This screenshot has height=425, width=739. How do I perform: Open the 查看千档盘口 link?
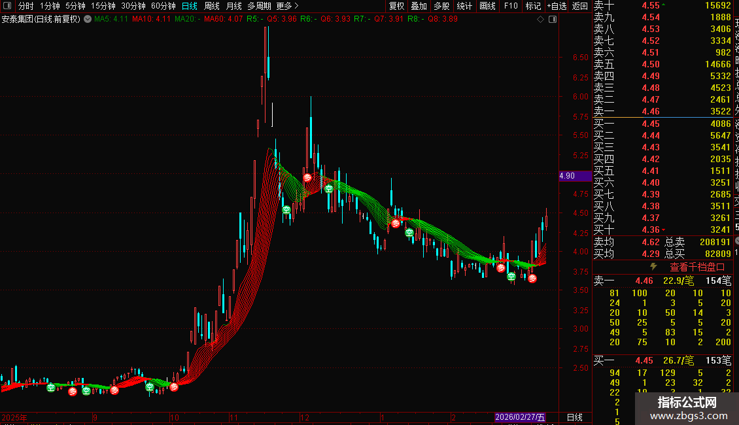[697, 267]
